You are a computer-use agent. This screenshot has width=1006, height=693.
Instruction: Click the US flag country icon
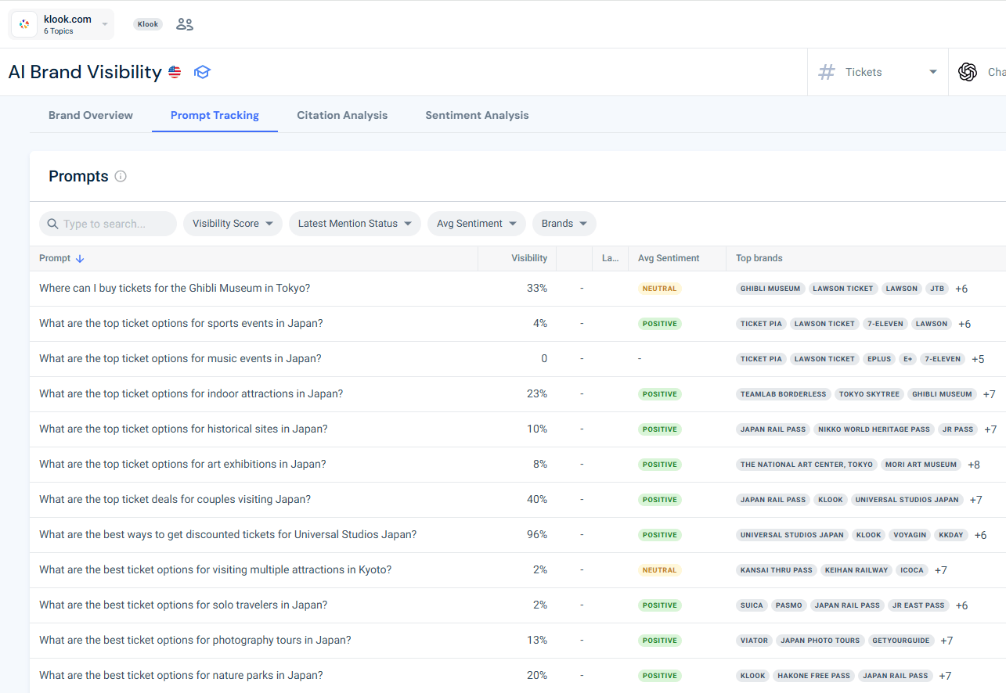(x=175, y=72)
